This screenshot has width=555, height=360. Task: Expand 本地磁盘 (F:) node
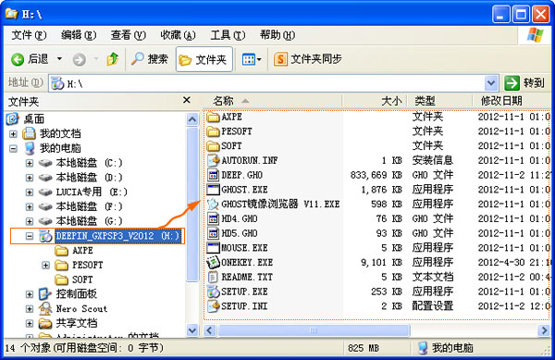click(x=30, y=206)
